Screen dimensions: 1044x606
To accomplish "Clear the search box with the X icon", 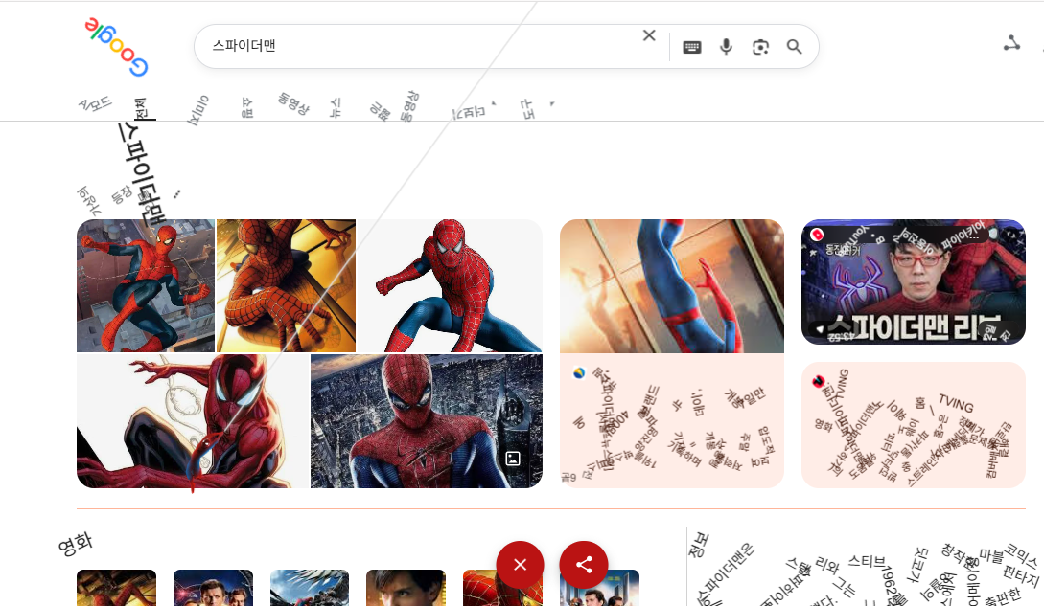I will point(649,35).
